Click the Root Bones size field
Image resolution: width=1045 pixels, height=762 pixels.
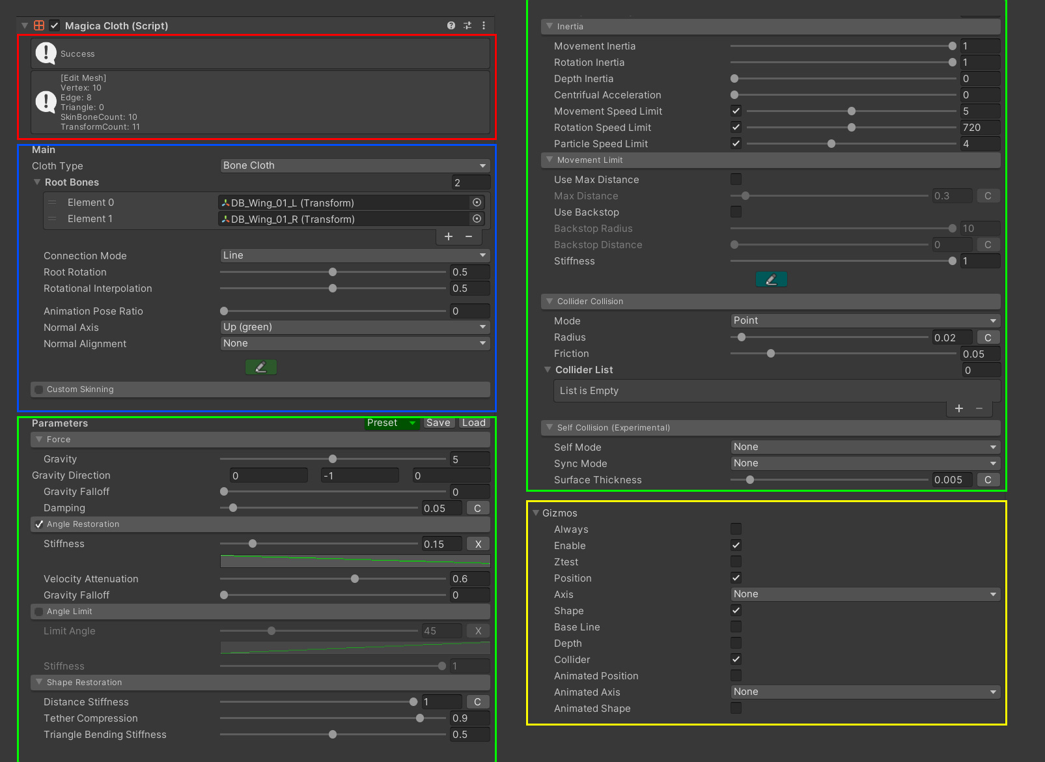(x=471, y=182)
